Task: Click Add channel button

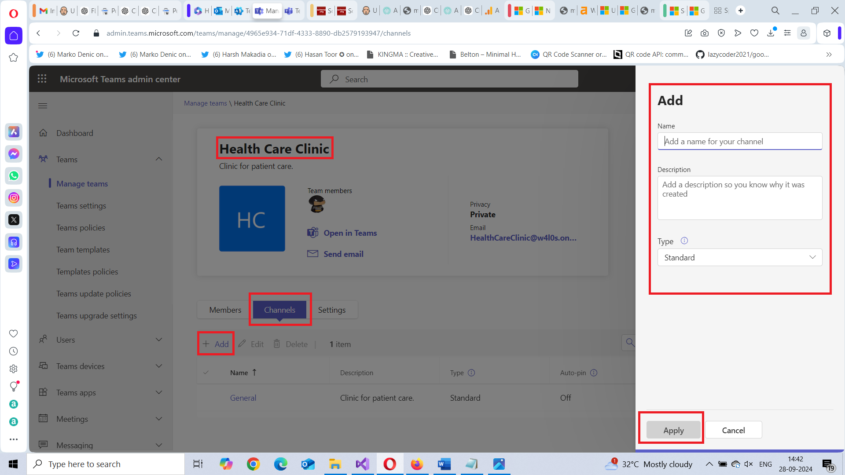Action: 216,344
